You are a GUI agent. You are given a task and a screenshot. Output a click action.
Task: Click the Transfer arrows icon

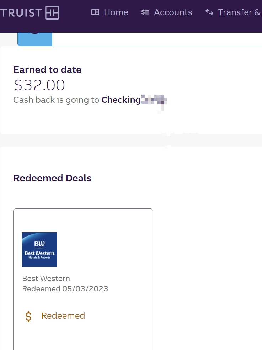(209, 12)
